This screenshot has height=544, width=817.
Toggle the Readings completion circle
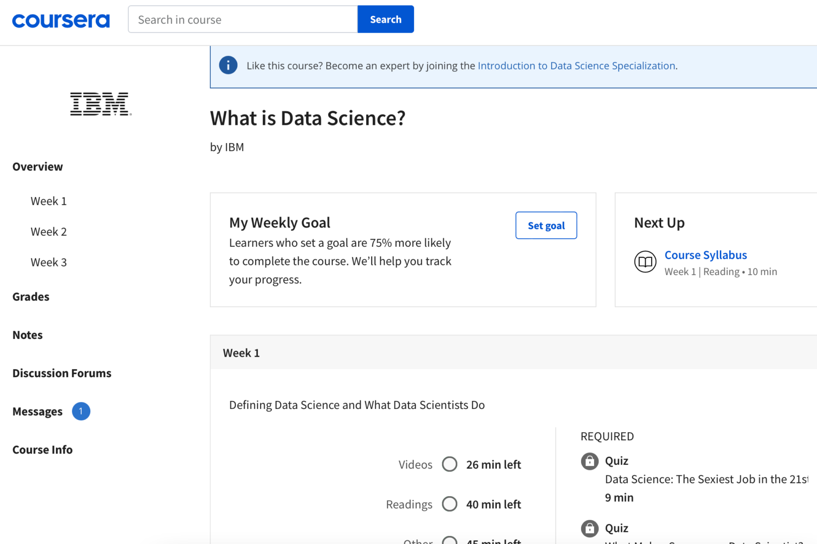(x=449, y=504)
